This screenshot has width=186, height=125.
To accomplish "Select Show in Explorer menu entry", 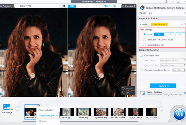I will [47, 110].
